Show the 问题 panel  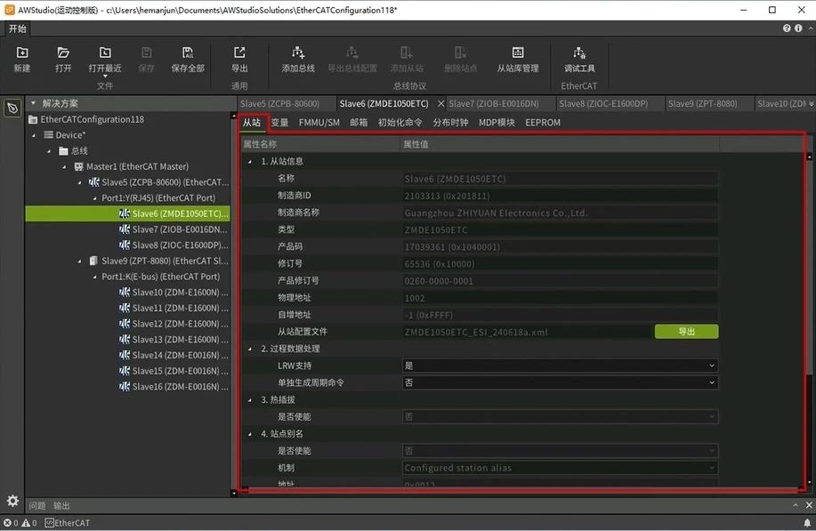37,505
